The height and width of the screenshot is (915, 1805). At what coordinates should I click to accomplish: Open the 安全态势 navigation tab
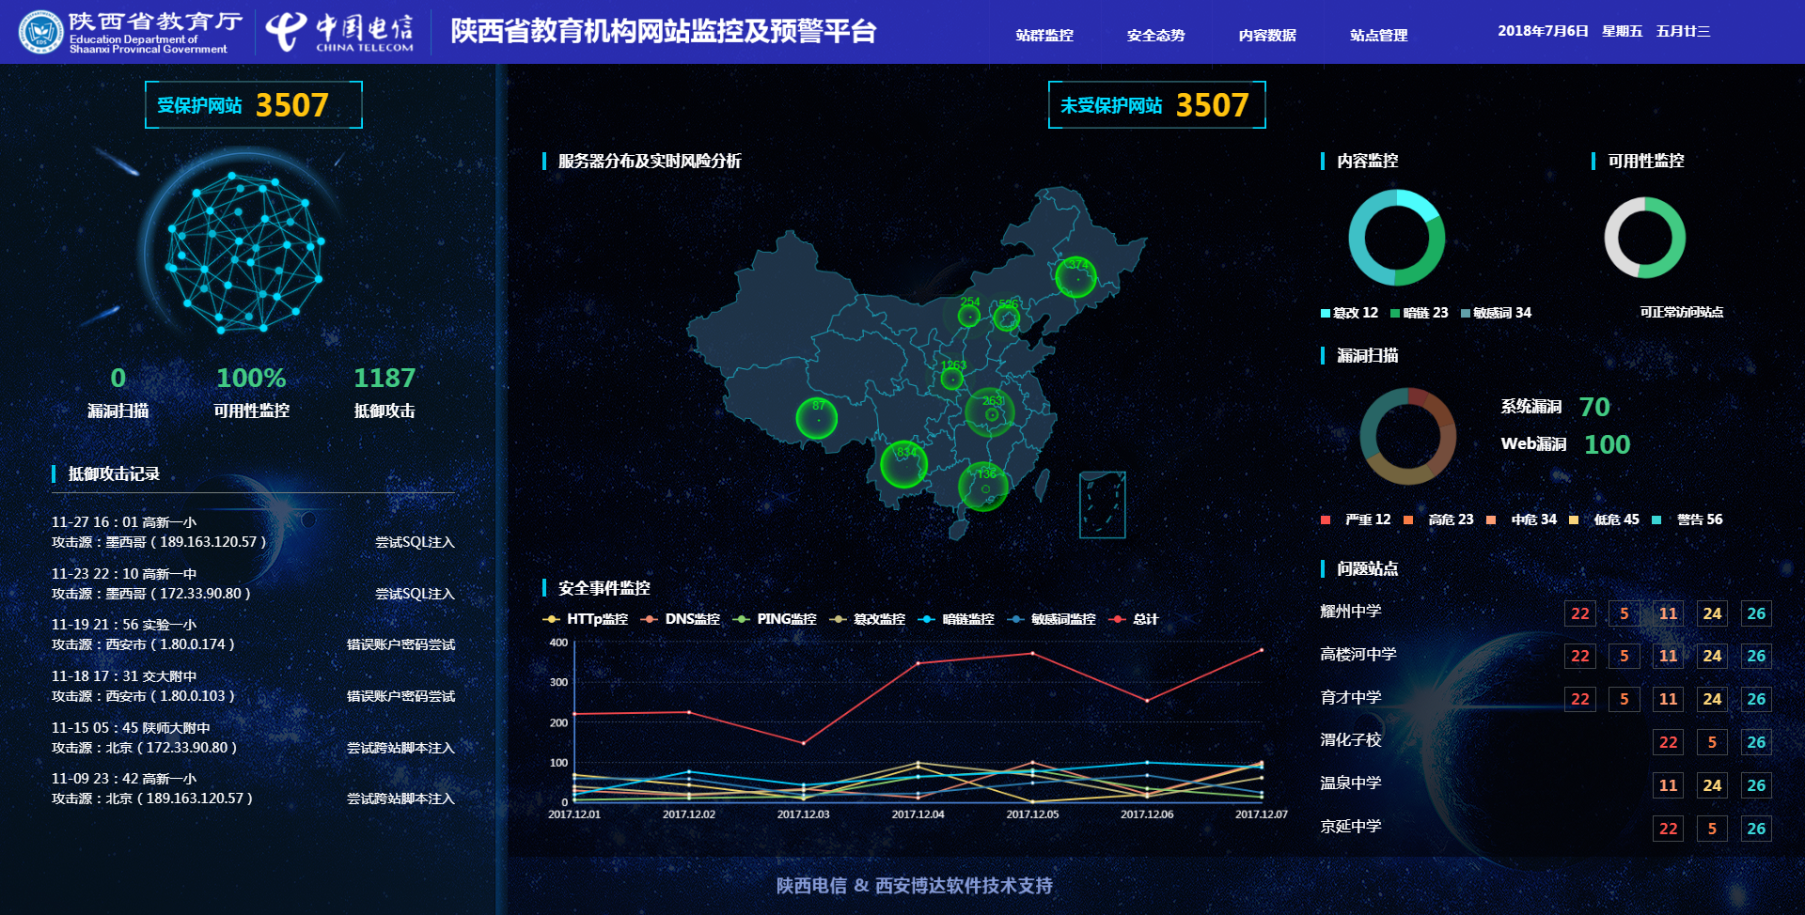tap(1155, 35)
